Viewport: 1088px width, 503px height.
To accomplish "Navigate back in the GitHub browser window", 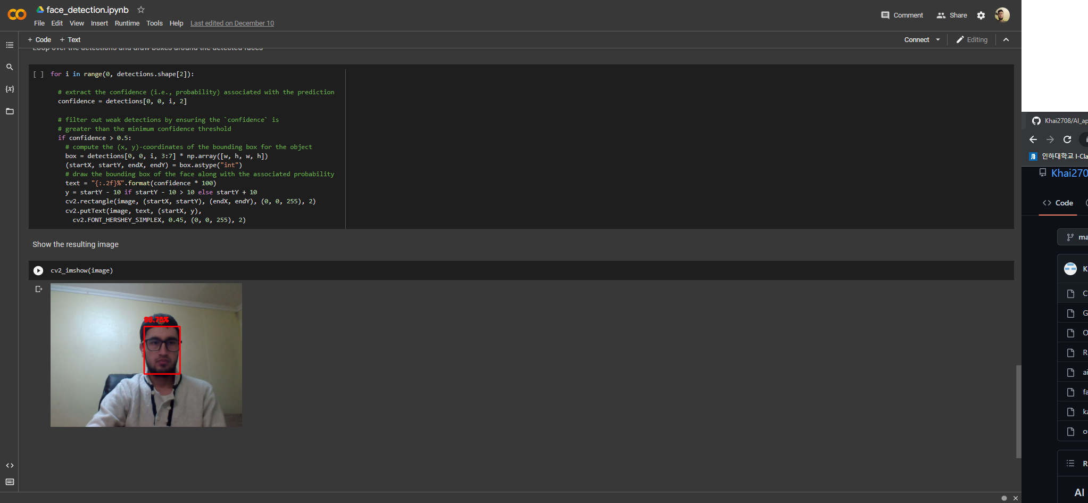I will (x=1033, y=139).
